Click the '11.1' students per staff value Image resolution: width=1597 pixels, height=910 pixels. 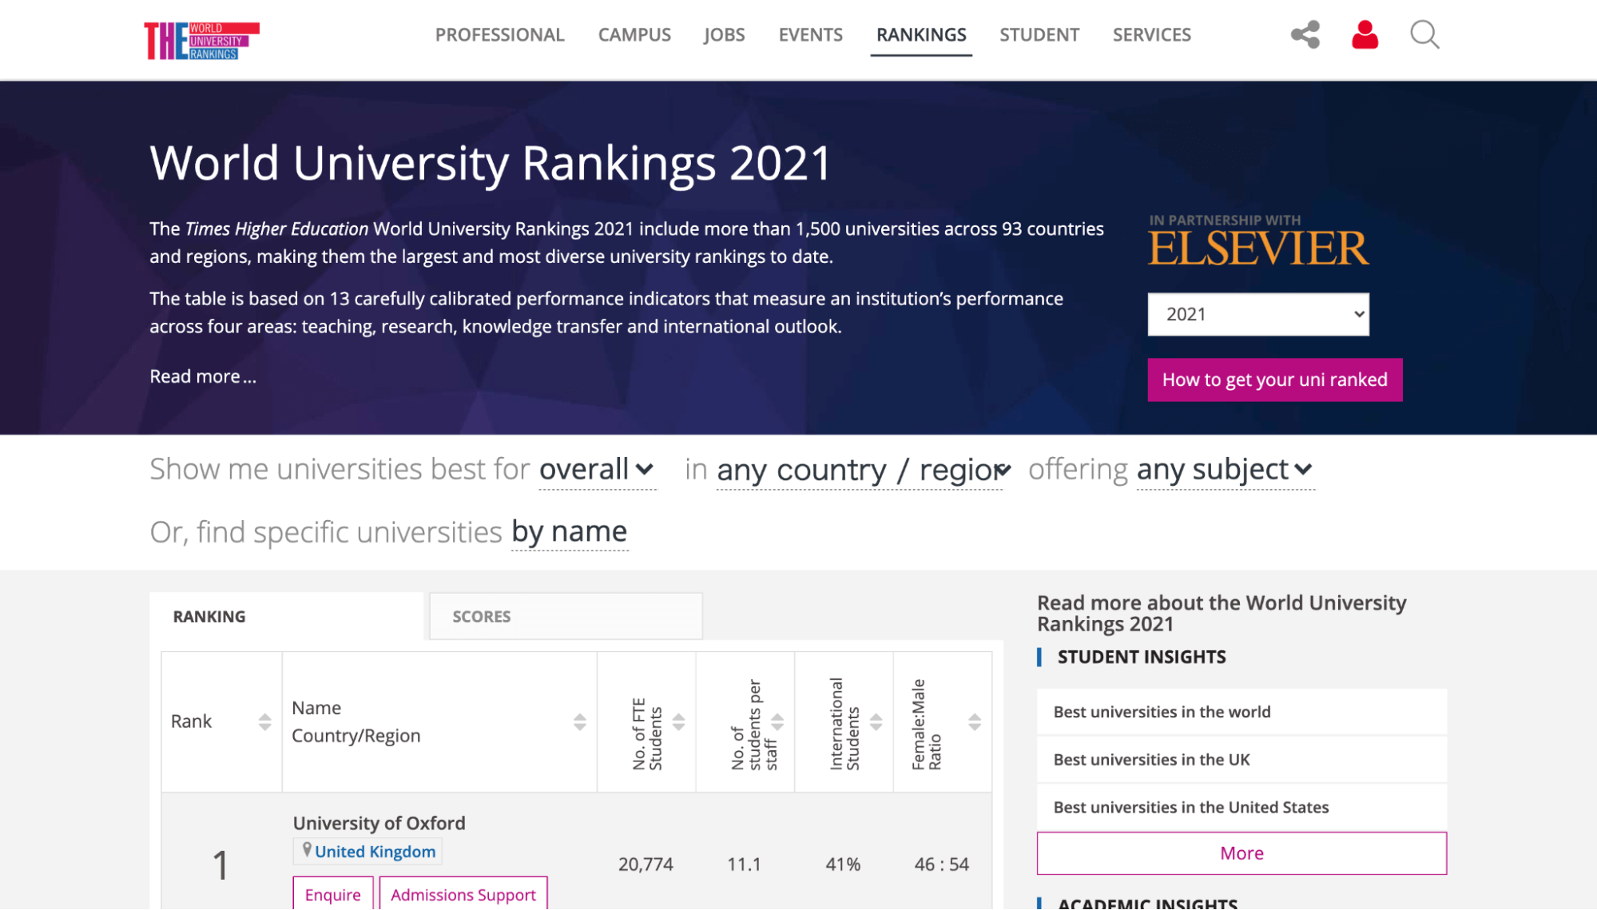pyautogui.click(x=744, y=864)
